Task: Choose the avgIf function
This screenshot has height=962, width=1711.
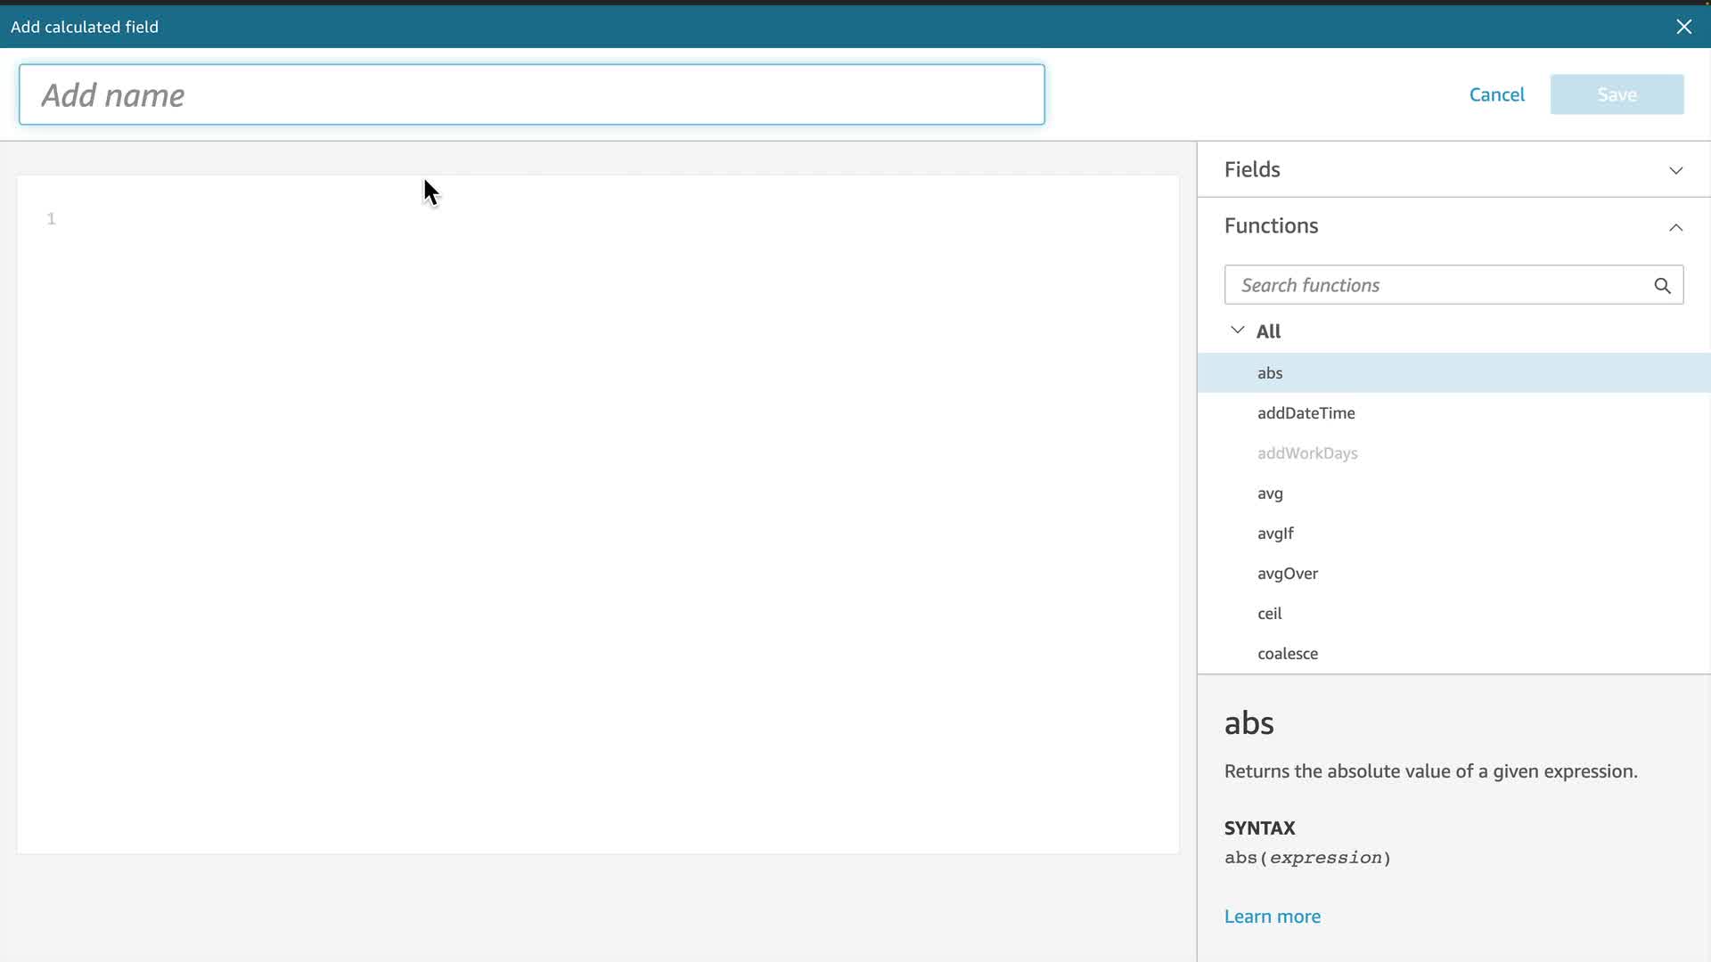Action: click(x=1275, y=534)
